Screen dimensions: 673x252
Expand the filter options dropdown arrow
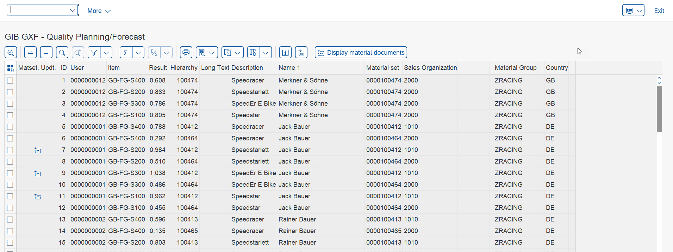coord(106,53)
